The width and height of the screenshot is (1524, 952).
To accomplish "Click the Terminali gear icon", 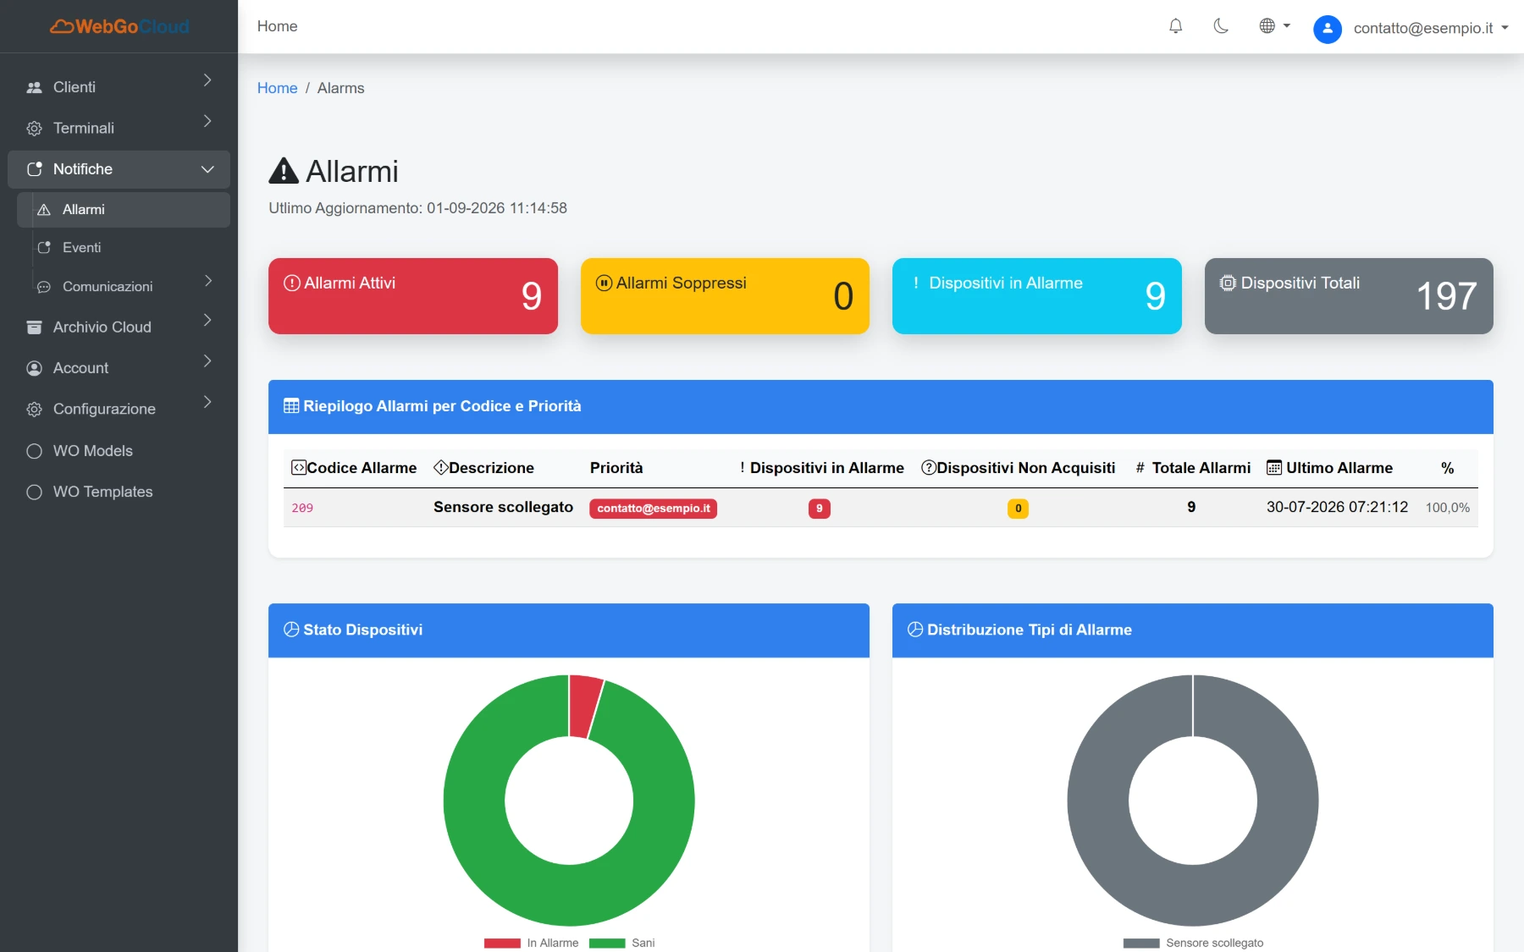I will pyautogui.click(x=34, y=129).
